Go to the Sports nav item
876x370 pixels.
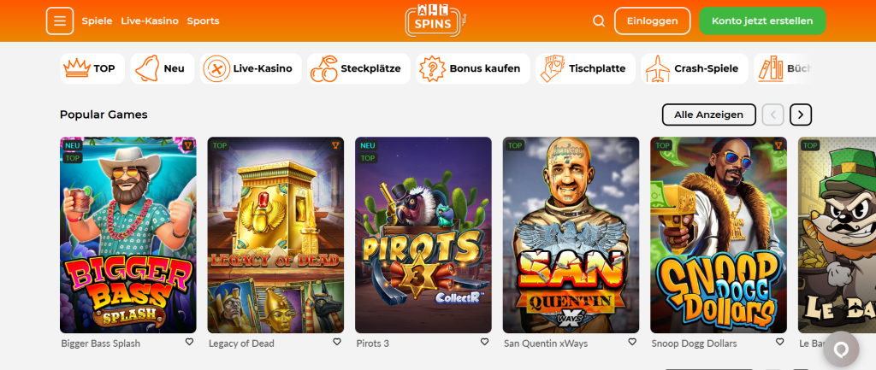click(x=204, y=21)
